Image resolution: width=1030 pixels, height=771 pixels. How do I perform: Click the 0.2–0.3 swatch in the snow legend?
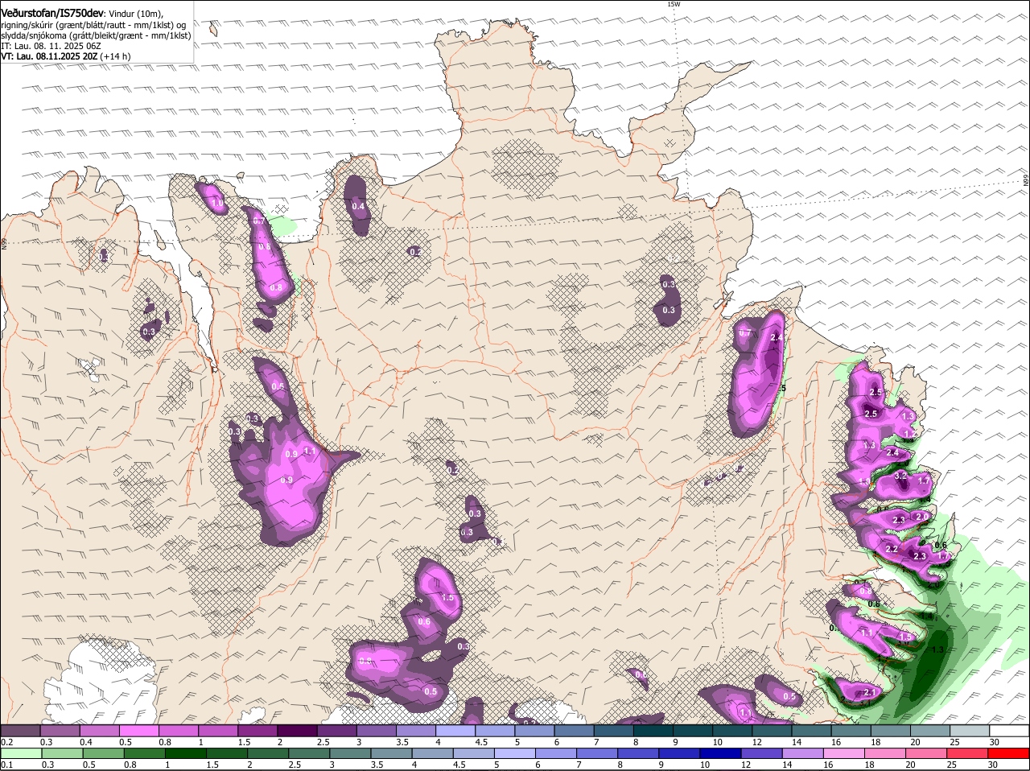20,731
